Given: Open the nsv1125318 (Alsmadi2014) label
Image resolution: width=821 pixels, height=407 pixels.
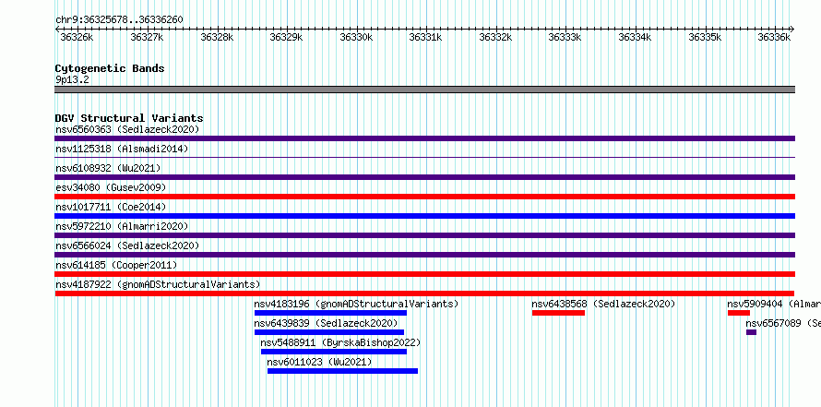Looking at the screenshot, I should click(x=122, y=149).
